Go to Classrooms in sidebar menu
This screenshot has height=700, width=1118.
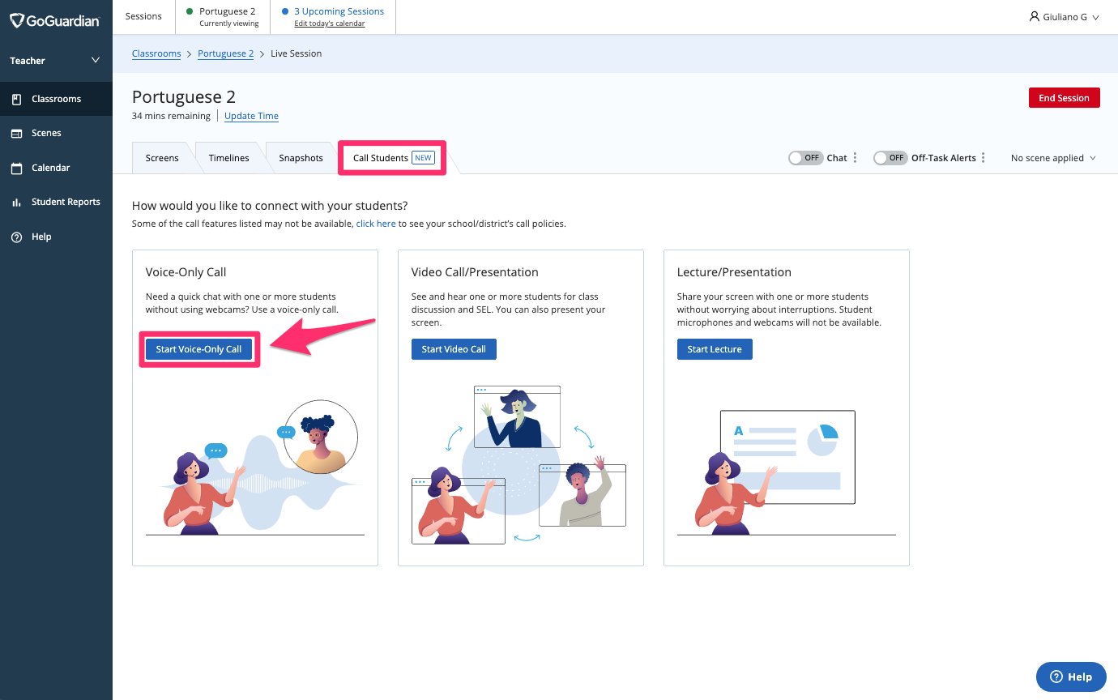point(56,99)
